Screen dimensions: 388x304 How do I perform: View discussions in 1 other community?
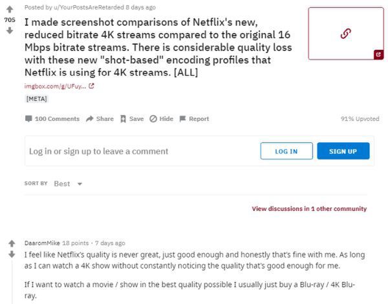coord(309,209)
